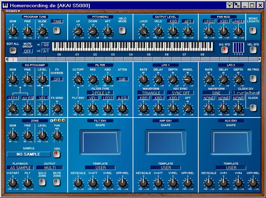This screenshot has width=266, height=198.
Task: Open AUX ENV TEMPLATE USER dropdown
Action: coord(231,168)
